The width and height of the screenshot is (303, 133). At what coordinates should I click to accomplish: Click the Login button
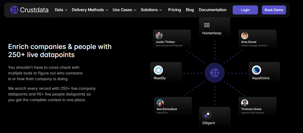click(245, 10)
